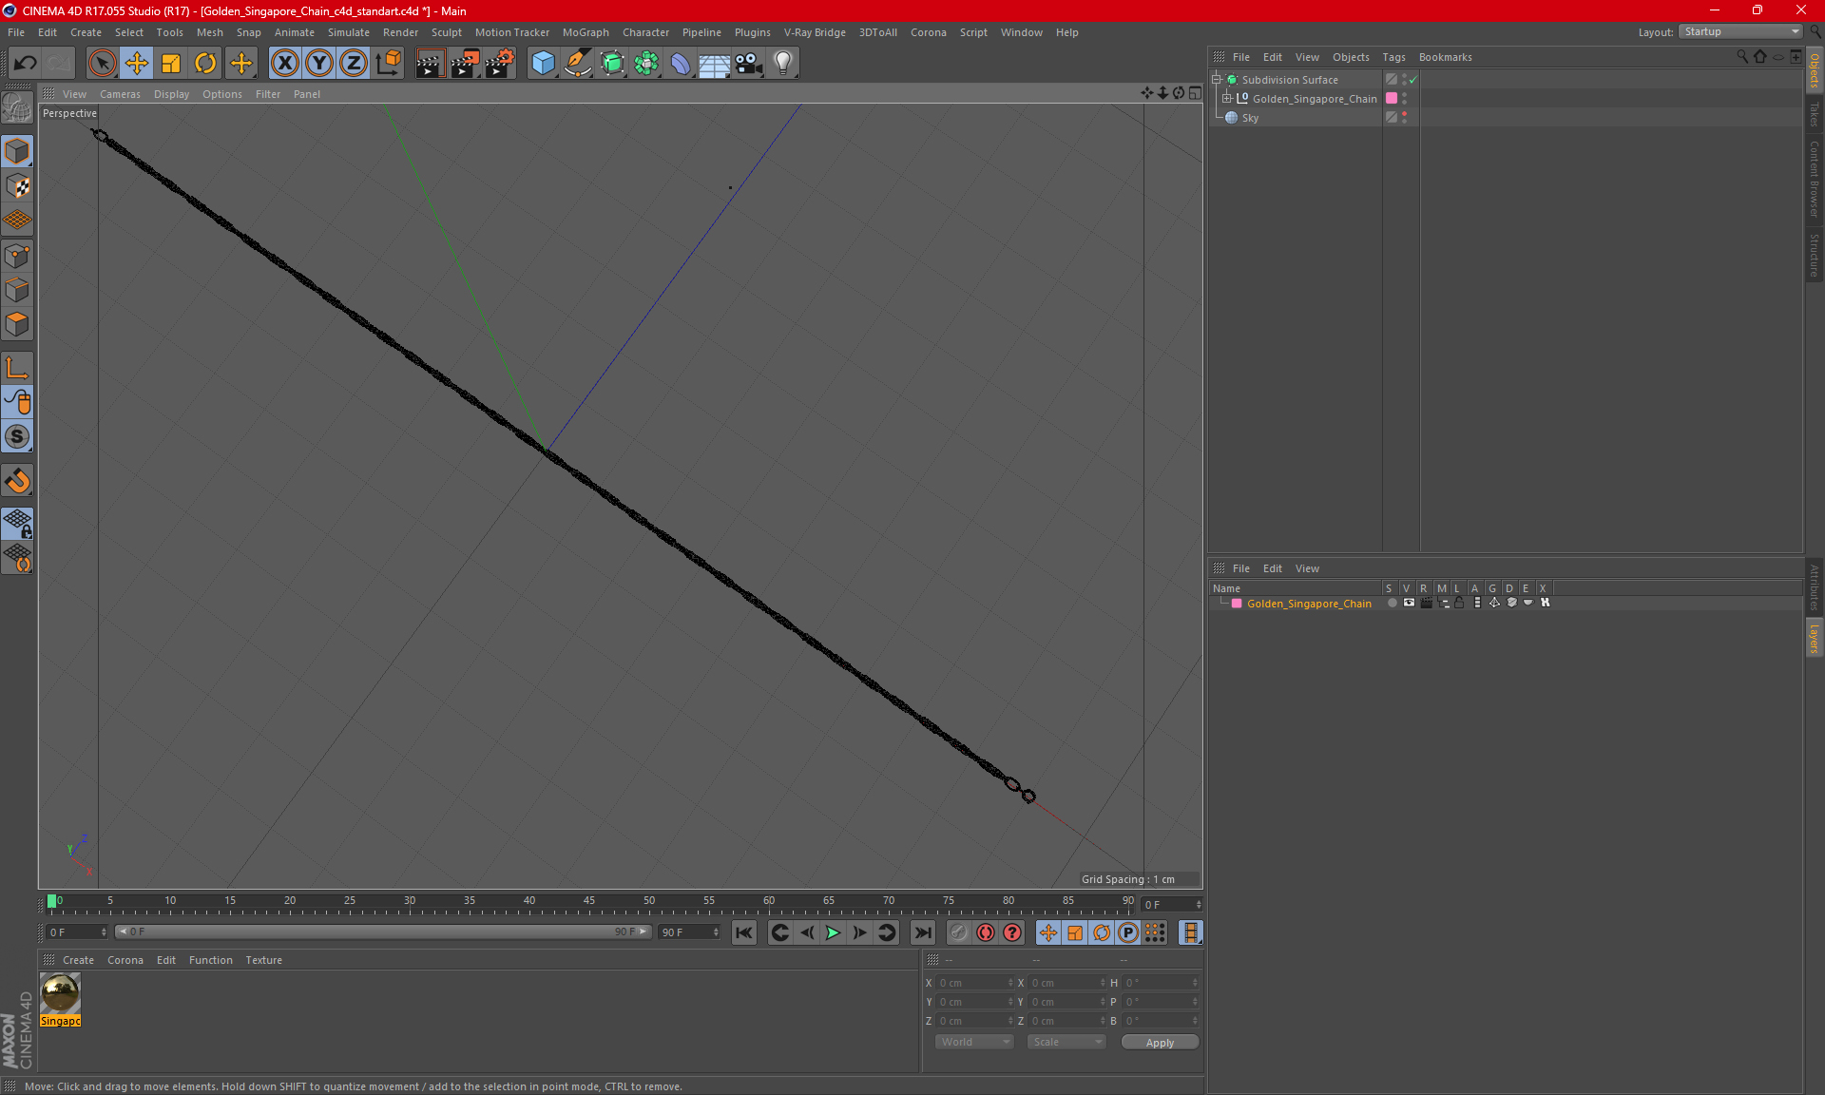The image size is (1825, 1095).
Task: Open the Scale mode dropdown
Action: pos(1066,1043)
